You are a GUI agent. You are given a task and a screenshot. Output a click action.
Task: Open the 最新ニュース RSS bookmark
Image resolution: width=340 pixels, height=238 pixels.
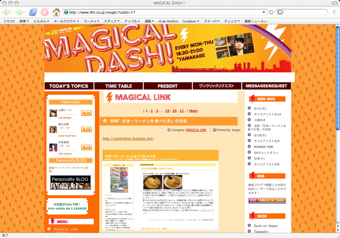pos(256,21)
